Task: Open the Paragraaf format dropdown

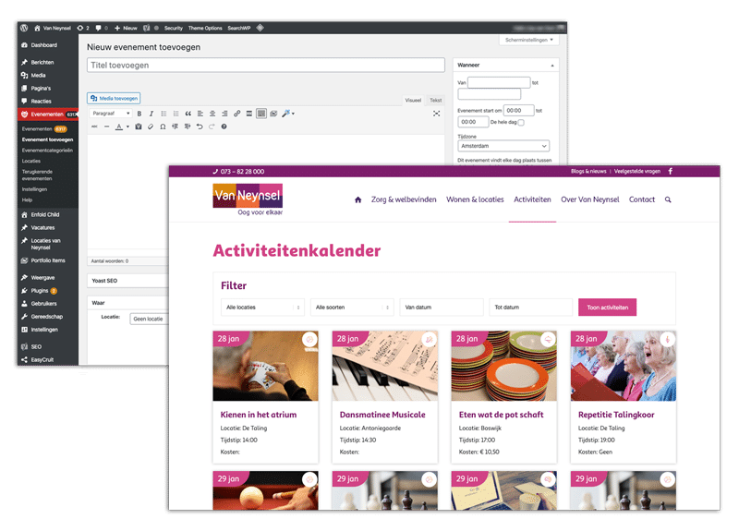Action: [x=111, y=114]
